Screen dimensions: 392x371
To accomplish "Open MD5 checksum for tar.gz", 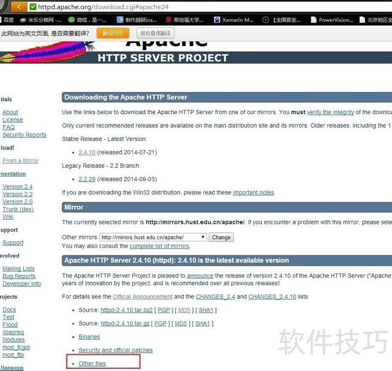I will click(x=181, y=323).
